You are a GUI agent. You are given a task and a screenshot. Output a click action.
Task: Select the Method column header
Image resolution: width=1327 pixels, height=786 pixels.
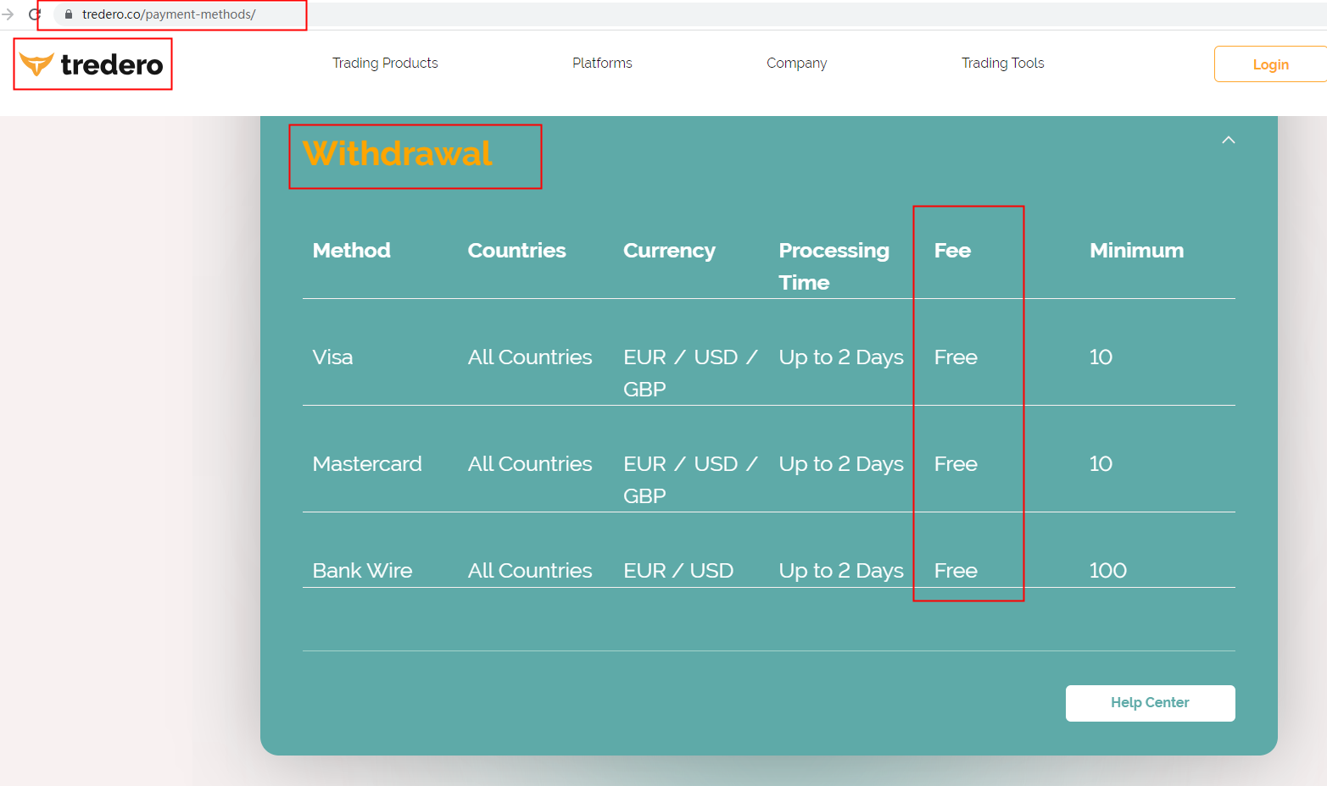[351, 251]
